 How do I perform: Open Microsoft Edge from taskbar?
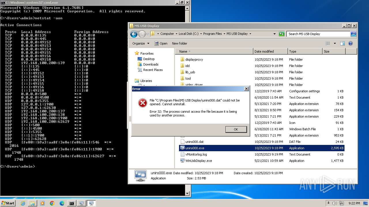pos(62,203)
